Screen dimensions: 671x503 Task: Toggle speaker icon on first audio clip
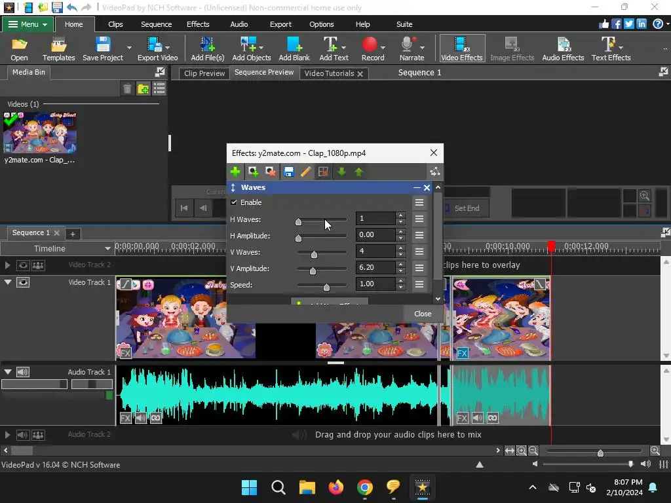click(140, 418)
